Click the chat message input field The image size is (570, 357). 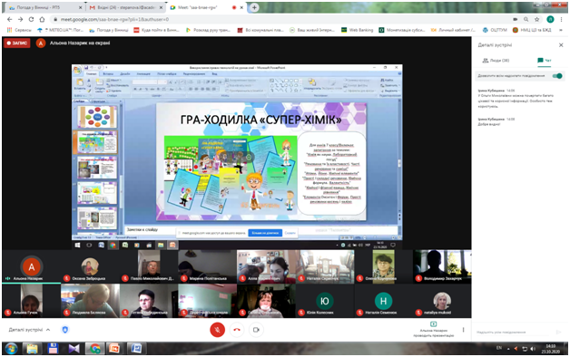point(513,332)
